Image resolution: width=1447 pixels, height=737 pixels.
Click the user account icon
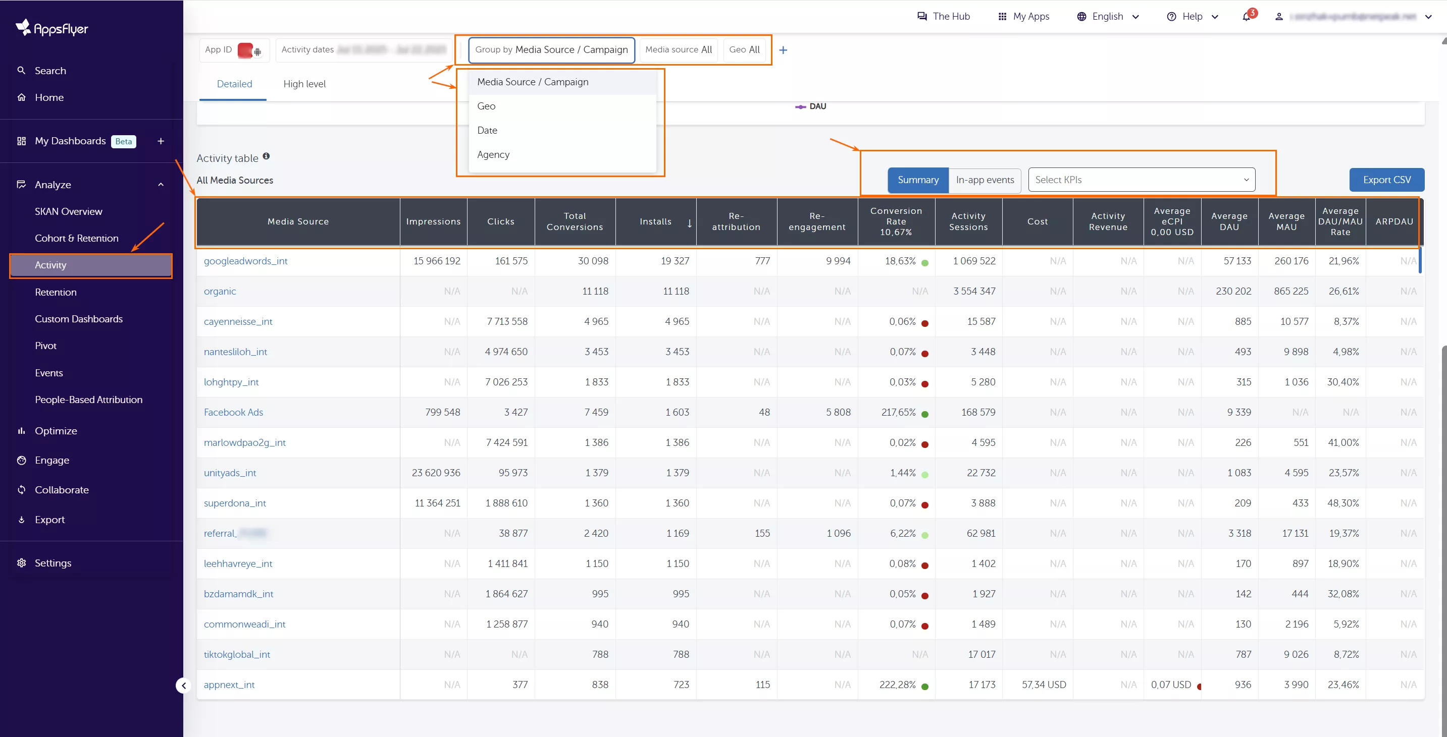[x=1279, y=16]
